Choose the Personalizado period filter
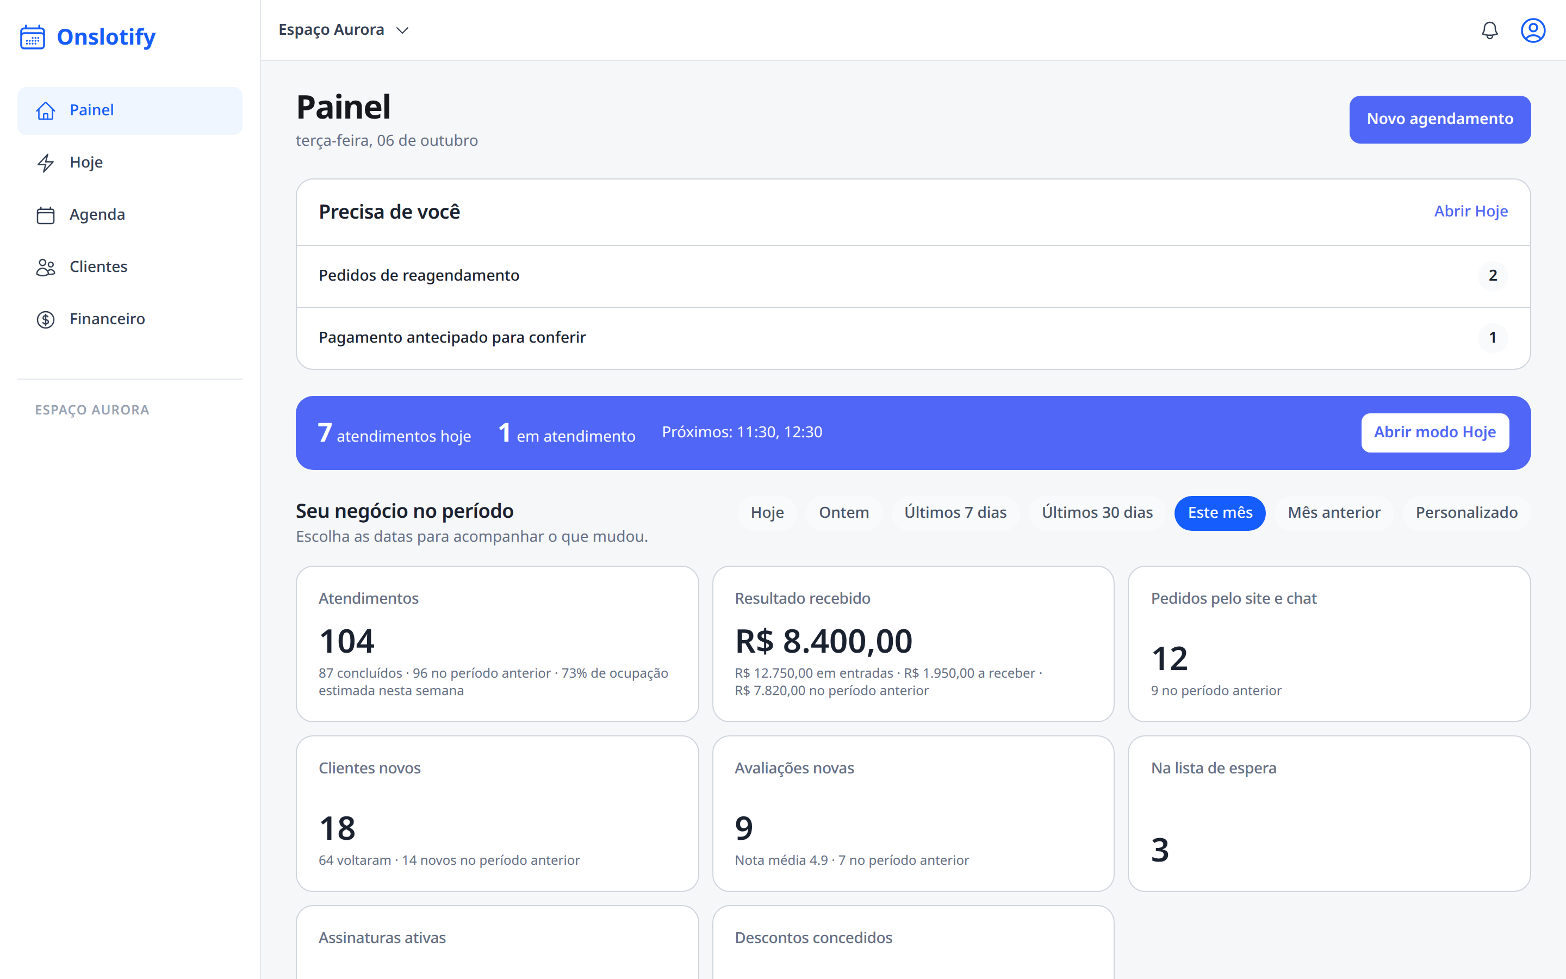Screen dimensions: 1566x979 click(x=1466, y=513)
